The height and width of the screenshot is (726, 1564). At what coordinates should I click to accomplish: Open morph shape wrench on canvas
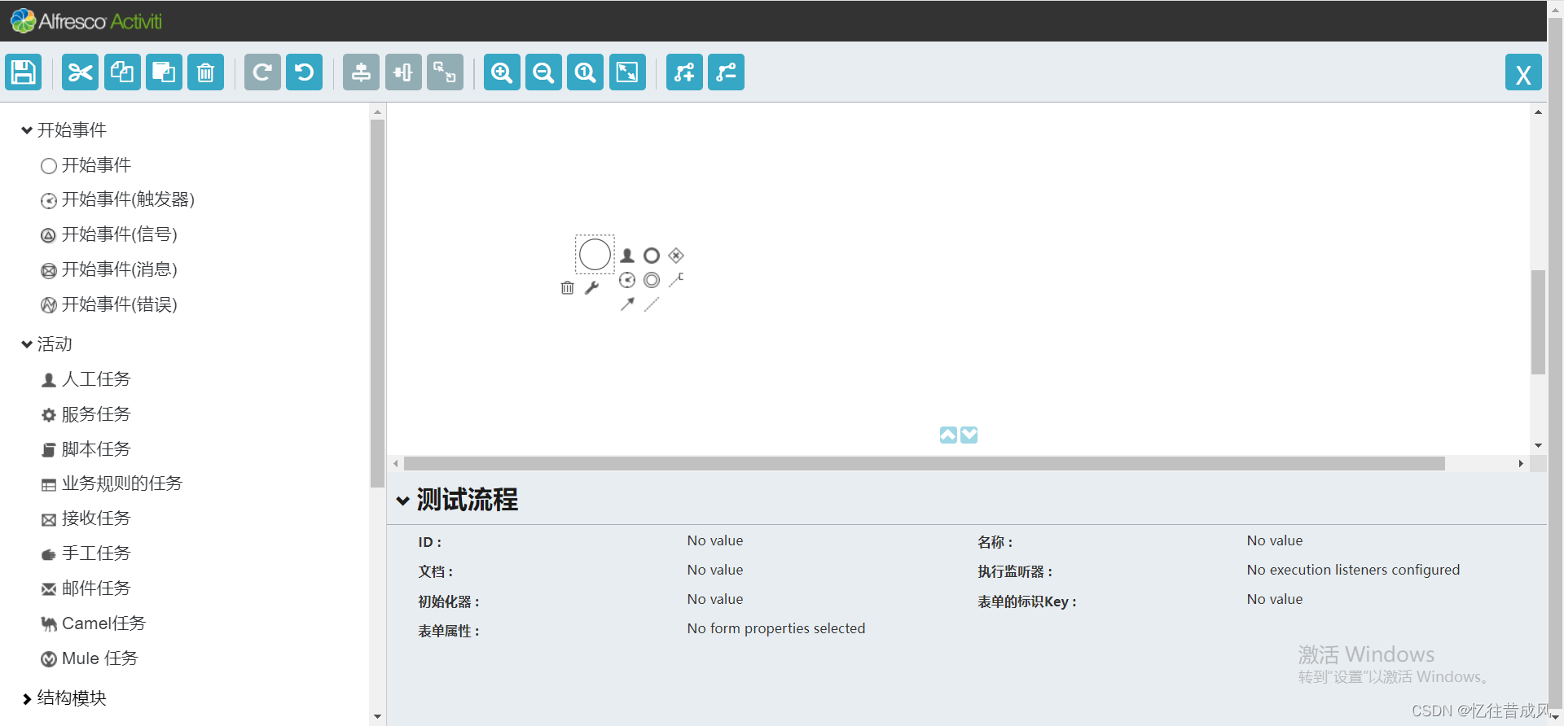point(592,287)
